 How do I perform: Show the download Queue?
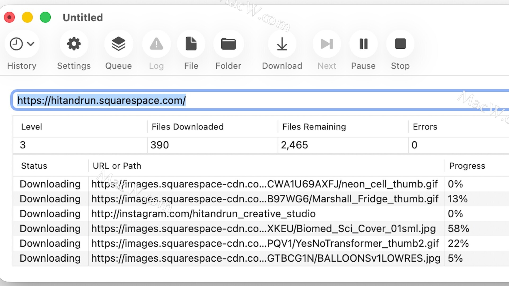[118, 44]
